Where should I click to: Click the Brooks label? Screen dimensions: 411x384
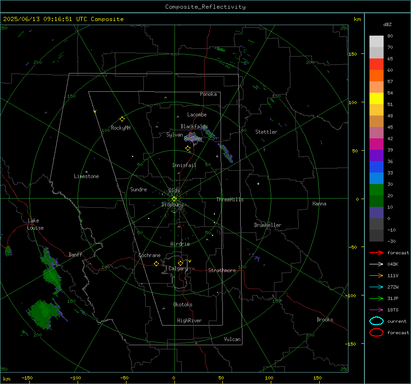tap(325, 320)
